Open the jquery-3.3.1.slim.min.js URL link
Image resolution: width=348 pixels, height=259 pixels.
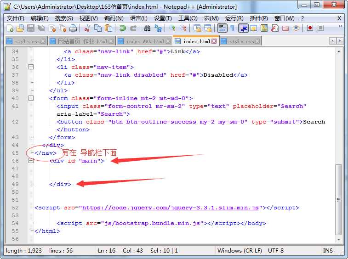(171, 208)
